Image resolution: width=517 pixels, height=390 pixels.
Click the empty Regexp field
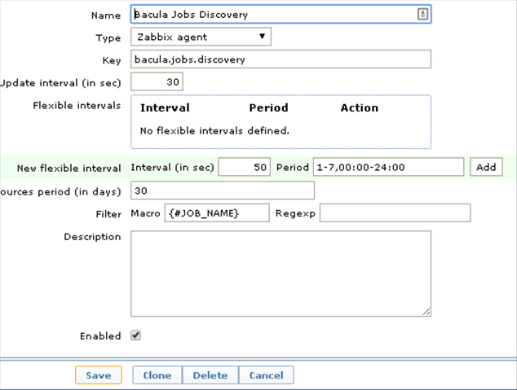pyautogui.click(x=395, y=213)
